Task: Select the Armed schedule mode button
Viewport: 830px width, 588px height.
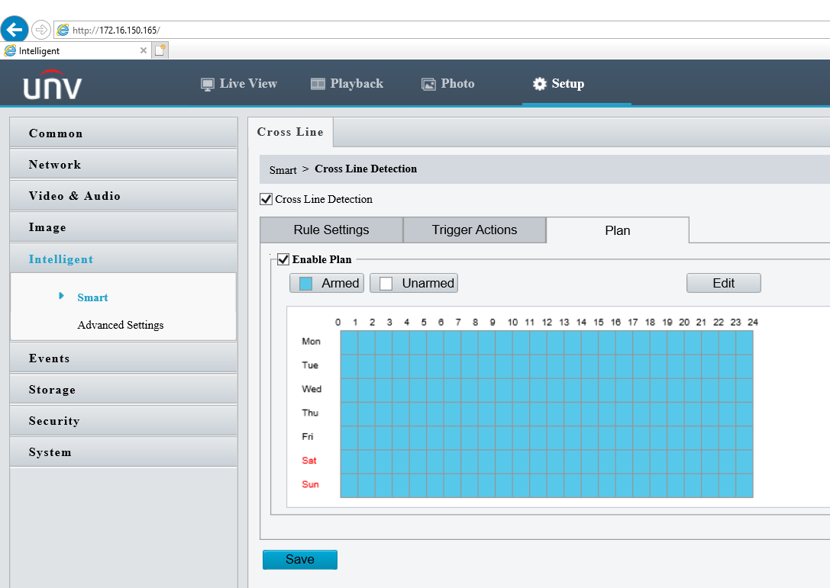Action: 327,283
